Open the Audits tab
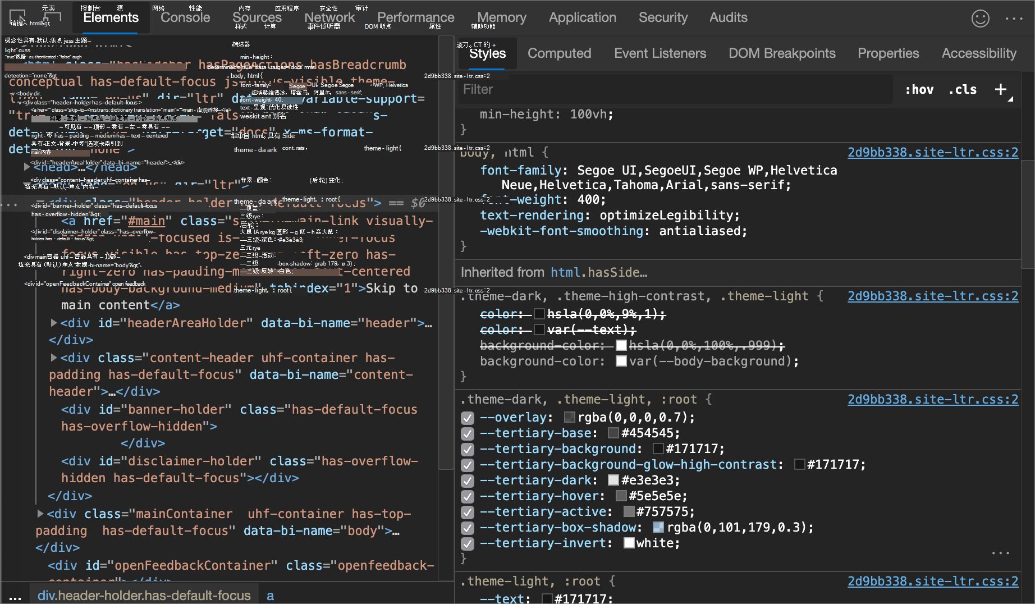The image size is (1035, 604). click(x=729, y=17)
